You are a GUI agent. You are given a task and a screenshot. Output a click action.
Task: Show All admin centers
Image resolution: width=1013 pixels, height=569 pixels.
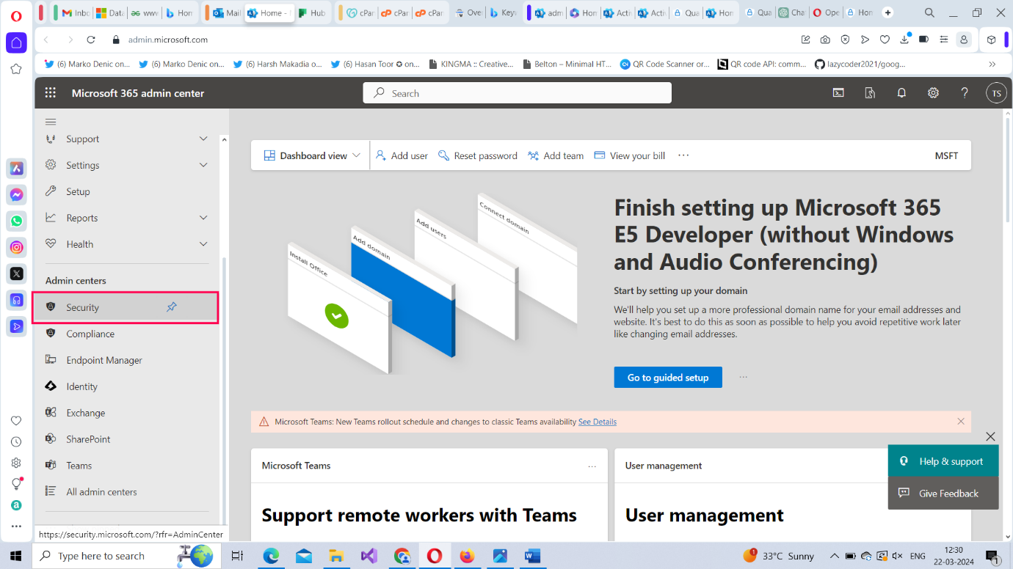tap(101, 492)
